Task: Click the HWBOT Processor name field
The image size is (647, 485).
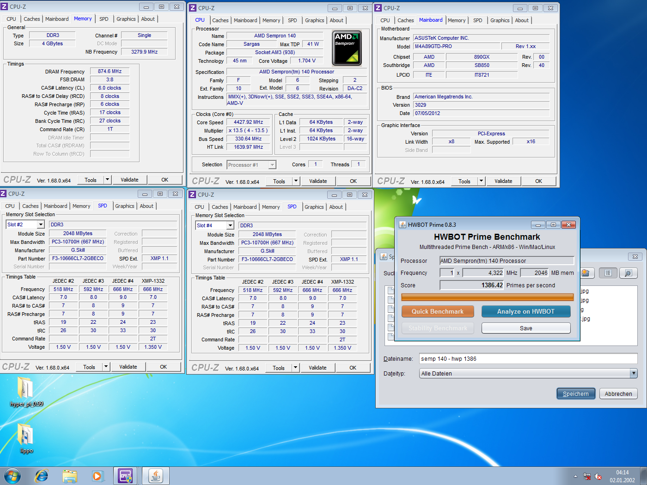Action: [507, 261]
